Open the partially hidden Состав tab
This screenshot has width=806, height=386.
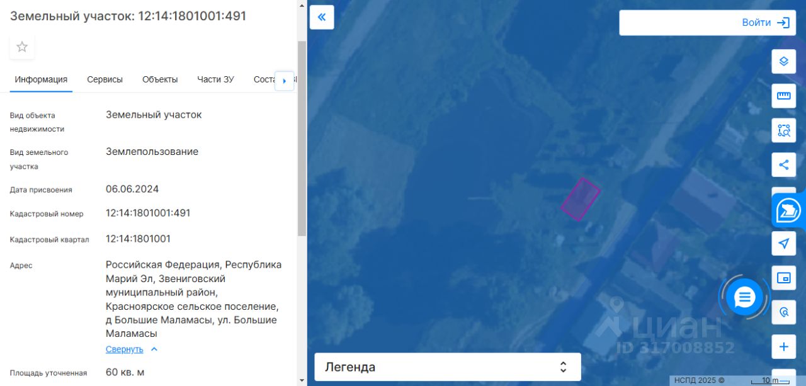264,79
